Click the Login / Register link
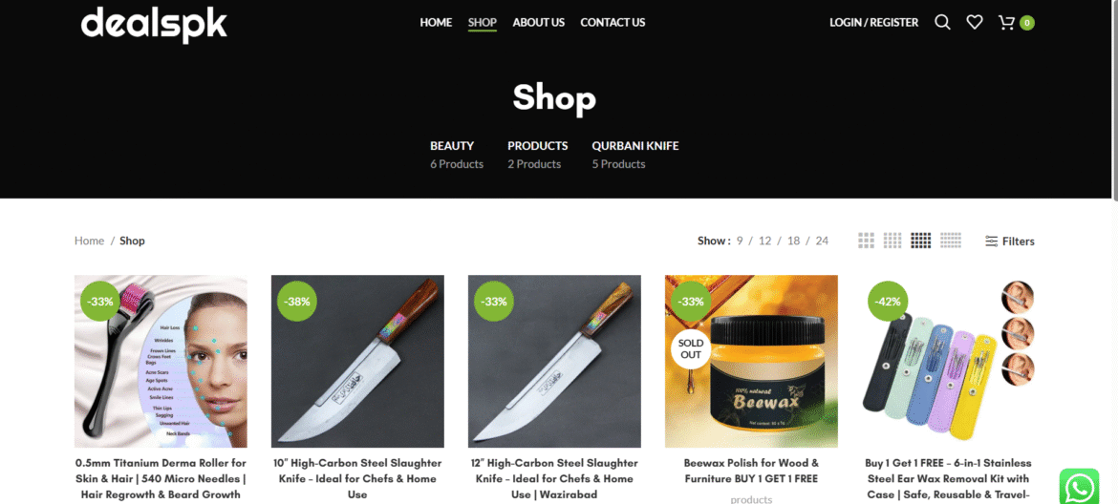Image resolution: width=1118 pixels, height=504 pixels. [x=873, y=23]
